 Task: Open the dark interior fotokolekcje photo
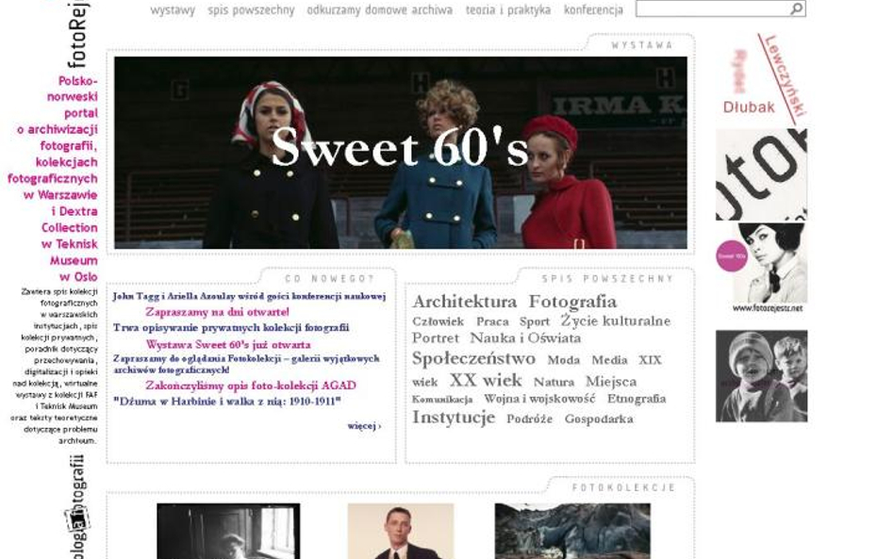[x=228, y=531]
